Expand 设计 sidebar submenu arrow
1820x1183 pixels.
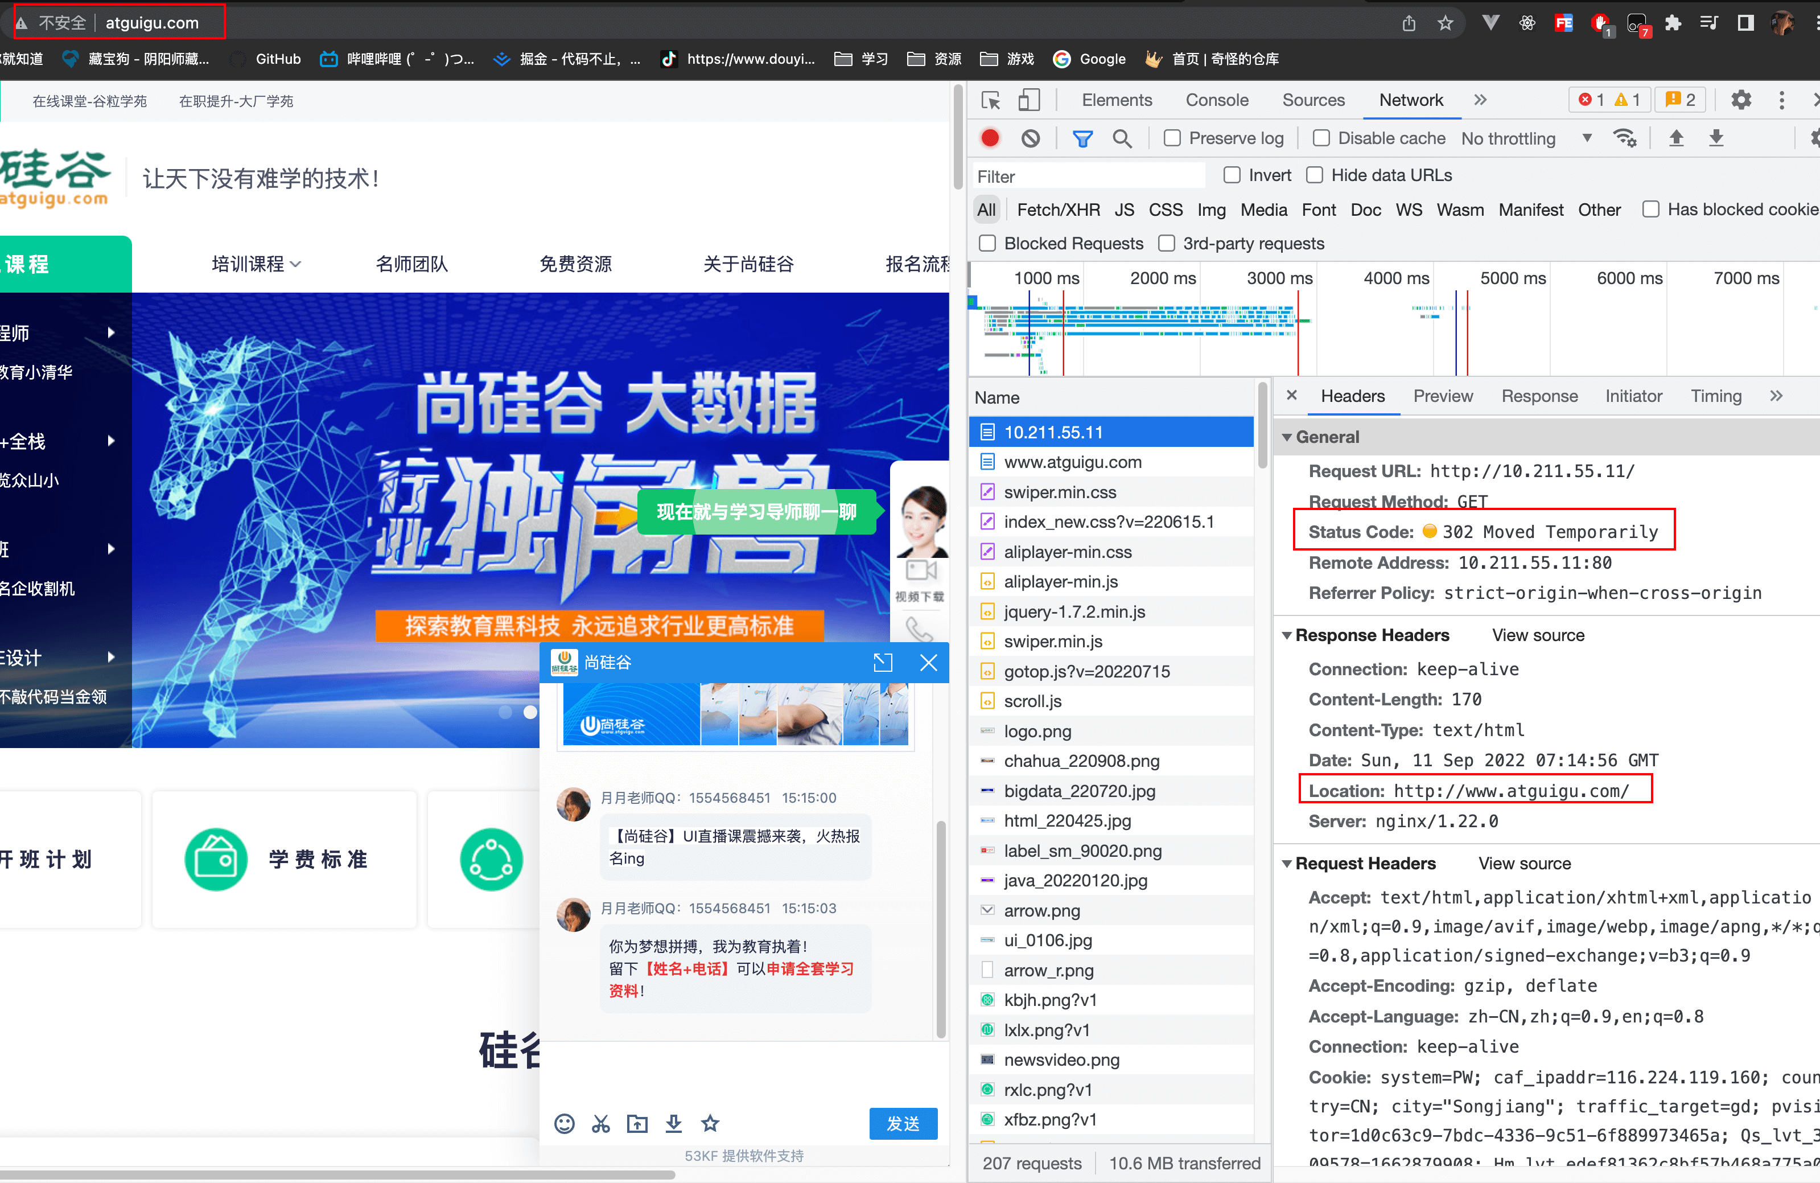(x=111, y=656)
